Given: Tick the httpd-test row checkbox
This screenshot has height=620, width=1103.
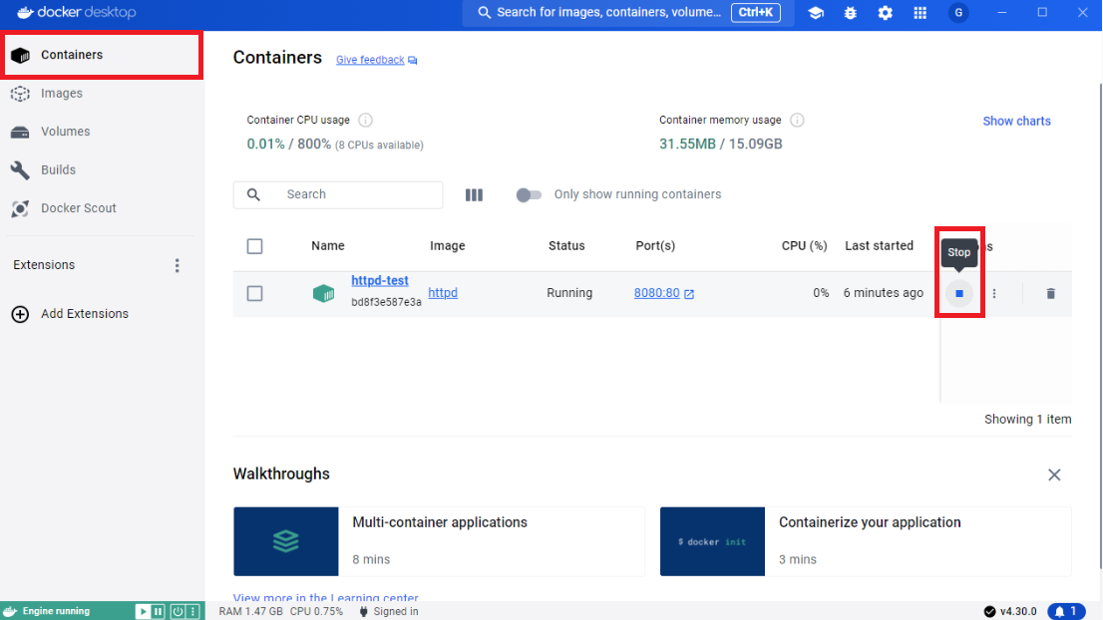Looking at the screenshot, I should [x=254, y=293].
